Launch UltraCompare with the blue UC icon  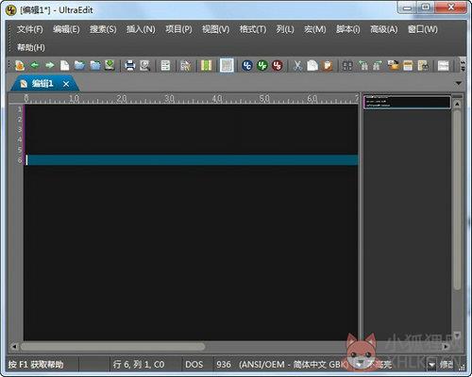(x=247, y=65)
